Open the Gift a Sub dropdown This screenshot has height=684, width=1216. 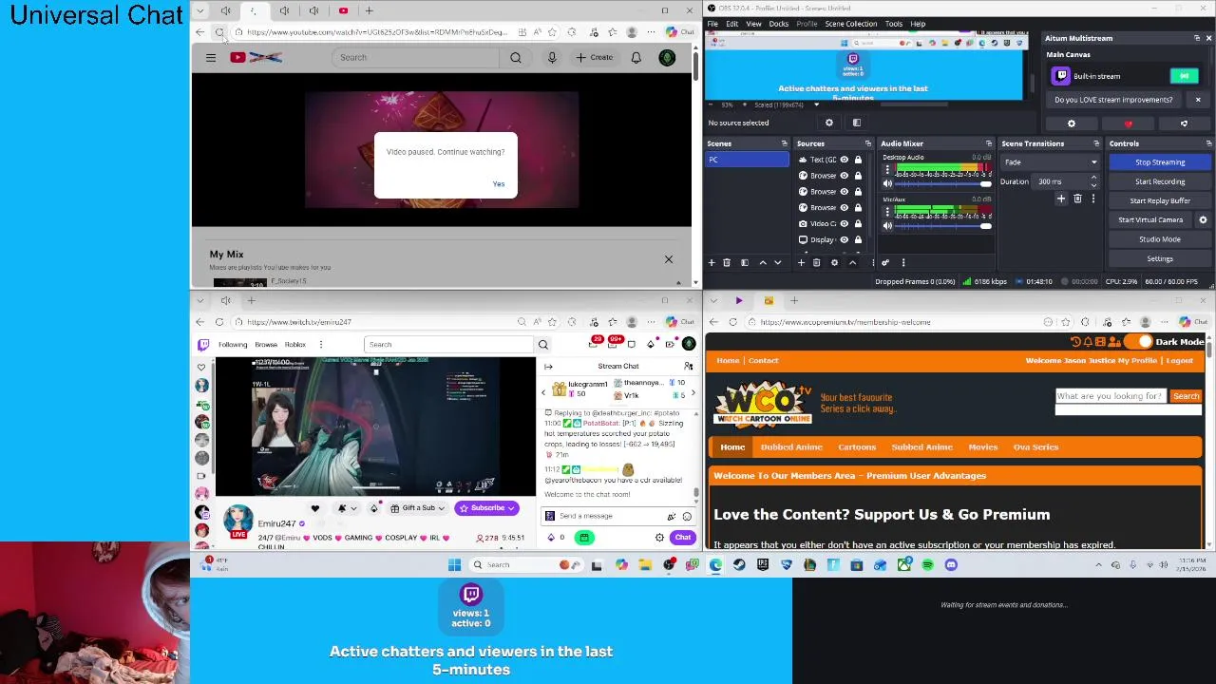tap(418, 508)
